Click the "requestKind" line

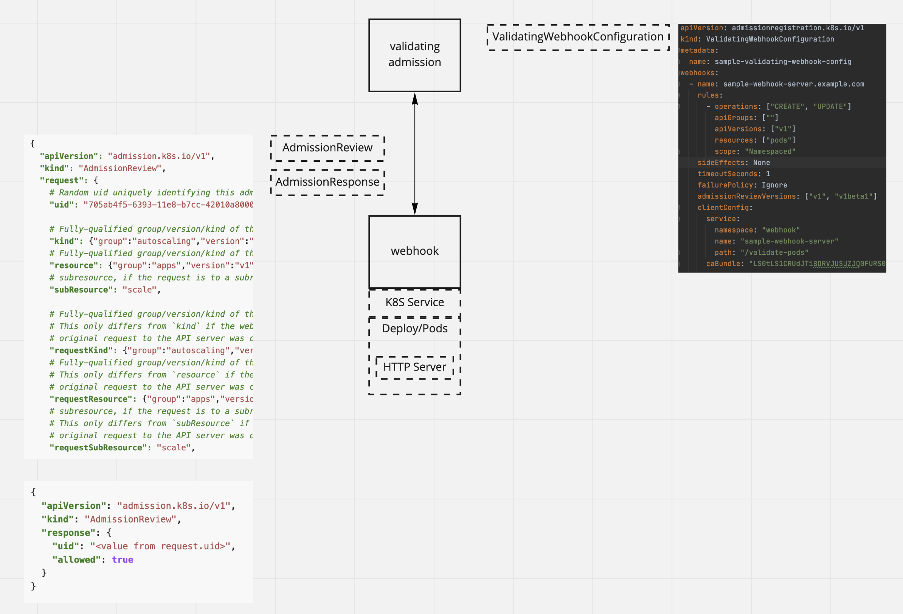(x=151, y=350)
